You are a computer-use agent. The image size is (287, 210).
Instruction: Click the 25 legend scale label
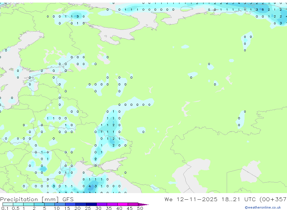click(88, 208)
